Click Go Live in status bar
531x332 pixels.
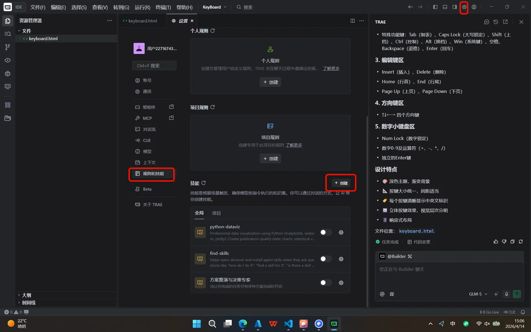pos(489,312)
